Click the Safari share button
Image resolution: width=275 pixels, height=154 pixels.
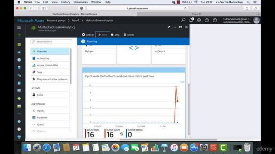[247, 8]
